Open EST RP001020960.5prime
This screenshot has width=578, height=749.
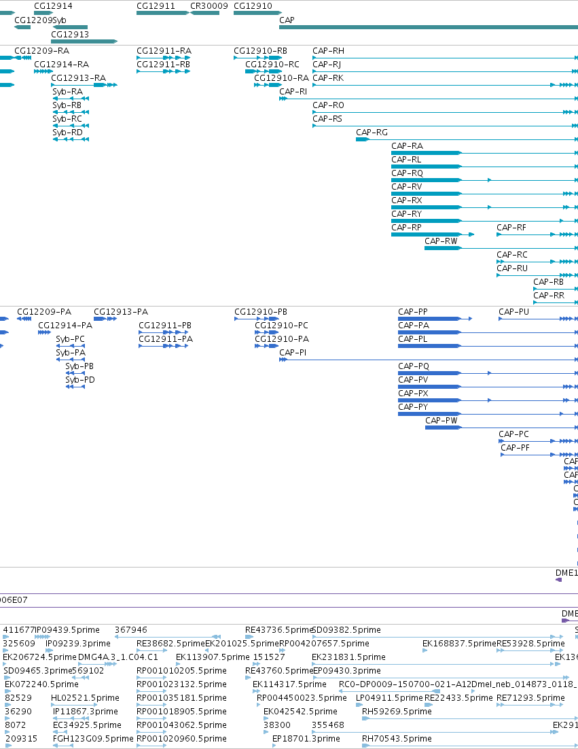[x=181, y=739]
